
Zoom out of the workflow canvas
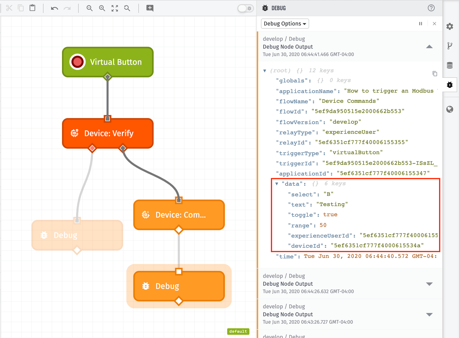[90, 8]
